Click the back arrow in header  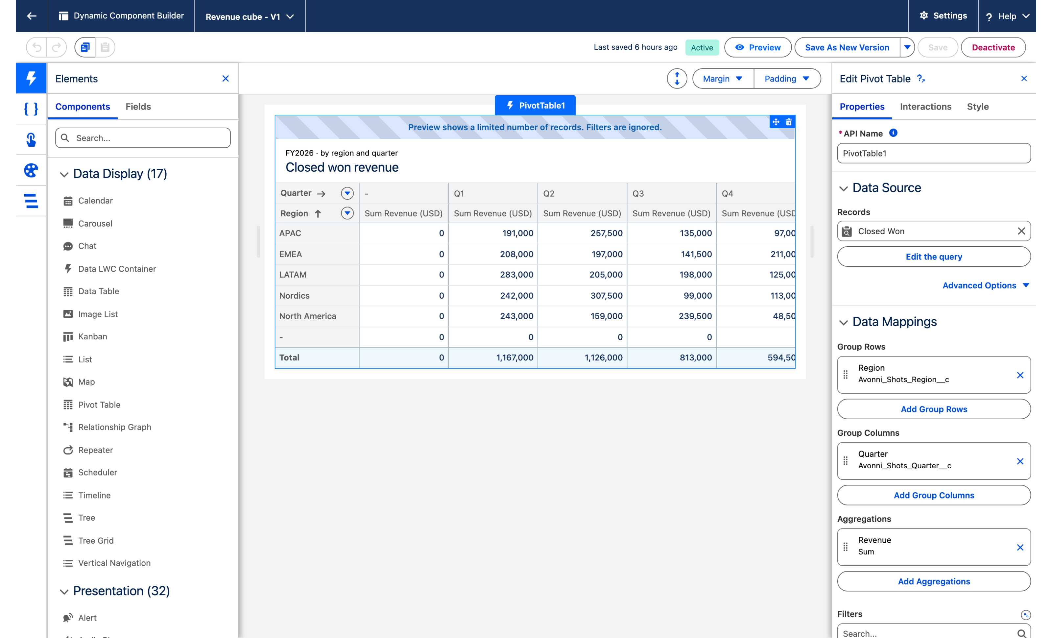tap(32, 16)
